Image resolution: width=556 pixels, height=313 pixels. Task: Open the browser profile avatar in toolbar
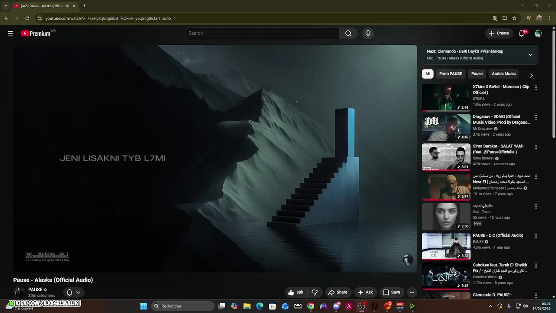tap(539, 18)
